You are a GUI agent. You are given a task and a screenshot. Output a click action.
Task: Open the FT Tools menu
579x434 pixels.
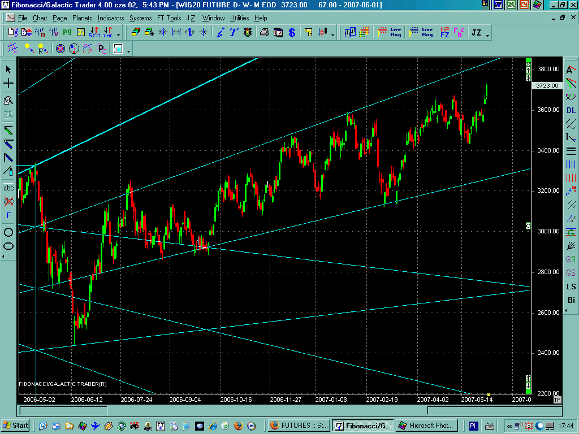tap(169, 18)
